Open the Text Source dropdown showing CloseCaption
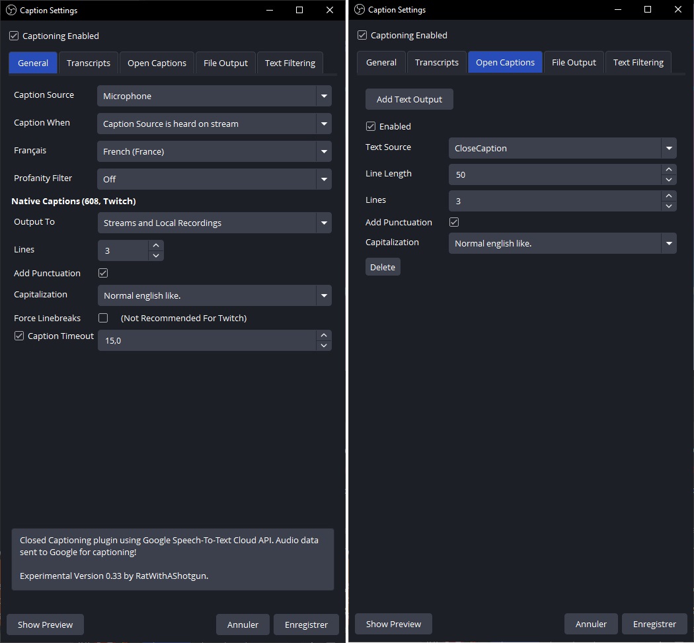Image resolution: width=694 pixels, height=643 pixels. coord(562,148)
